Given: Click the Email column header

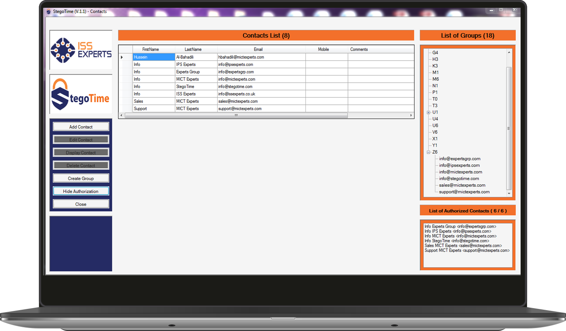Looking at the screenshot, I should (258, 50).
